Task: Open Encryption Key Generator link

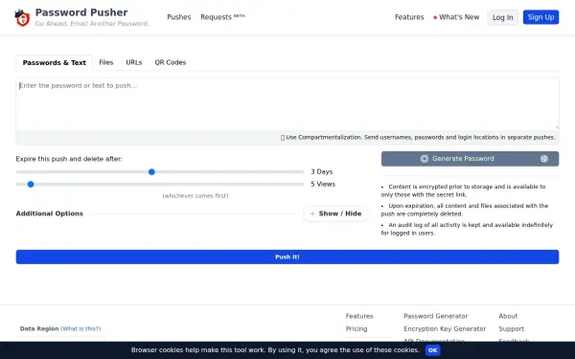Action: pyautogui.click(x=445, y=329)
